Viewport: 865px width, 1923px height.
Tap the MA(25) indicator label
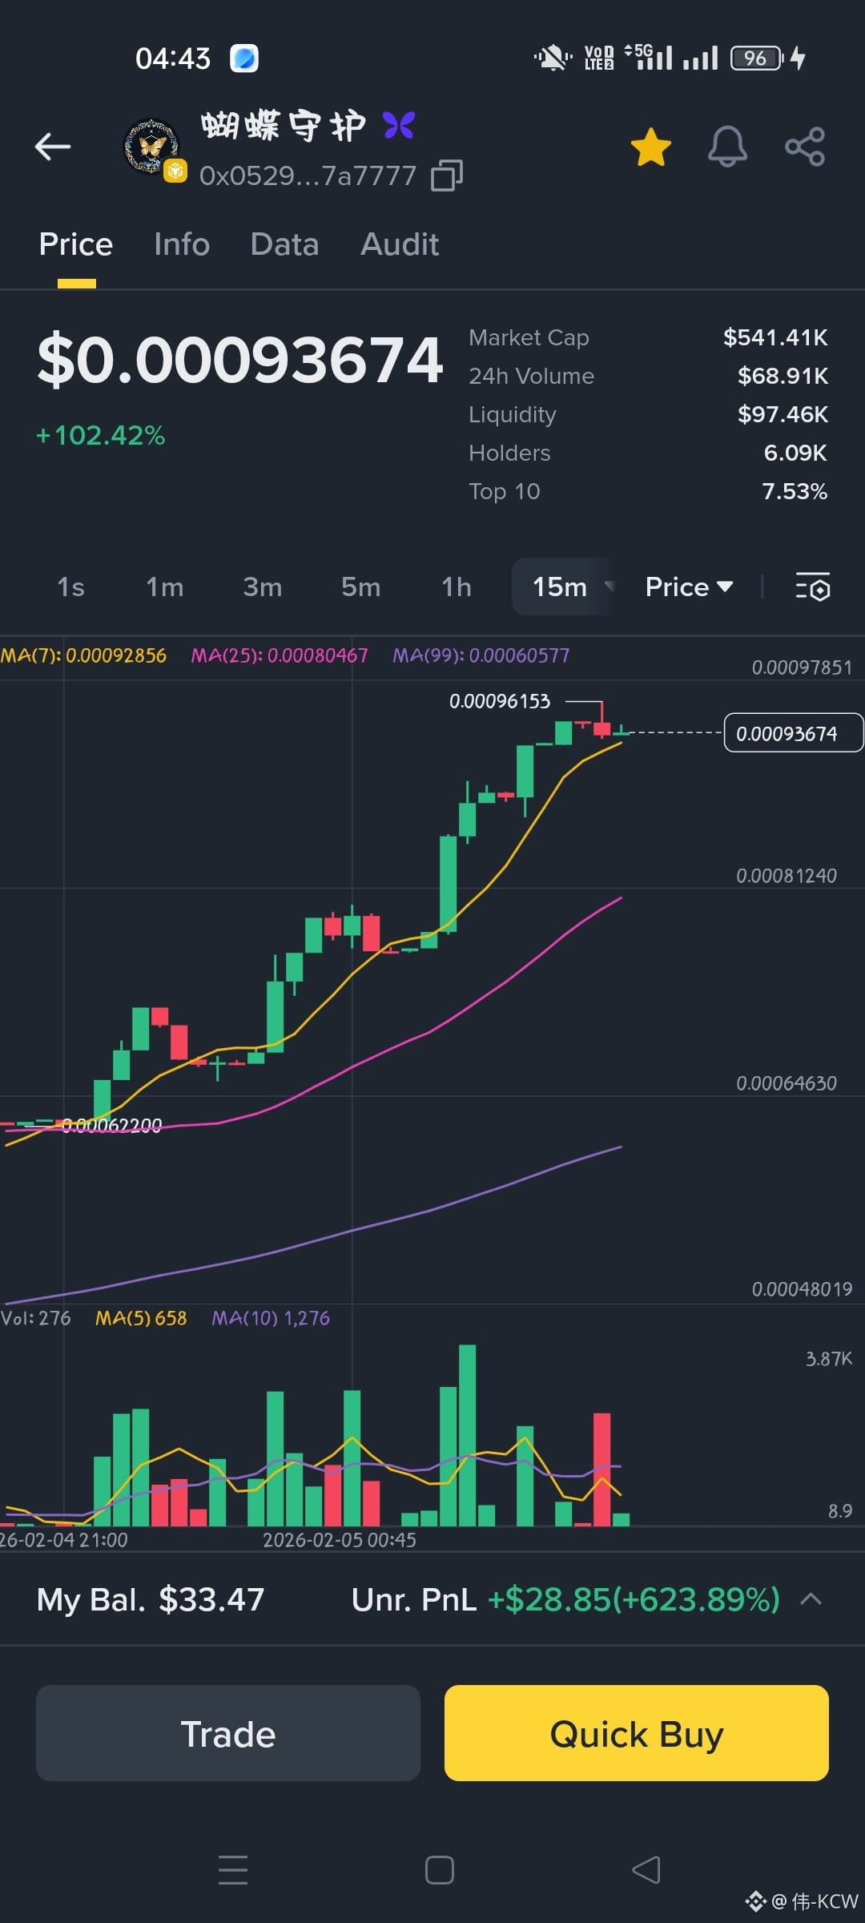point(280,655)
